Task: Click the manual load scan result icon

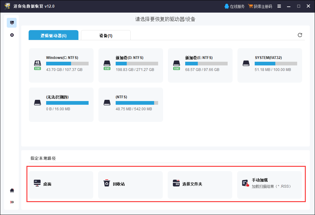Action: 246,183
